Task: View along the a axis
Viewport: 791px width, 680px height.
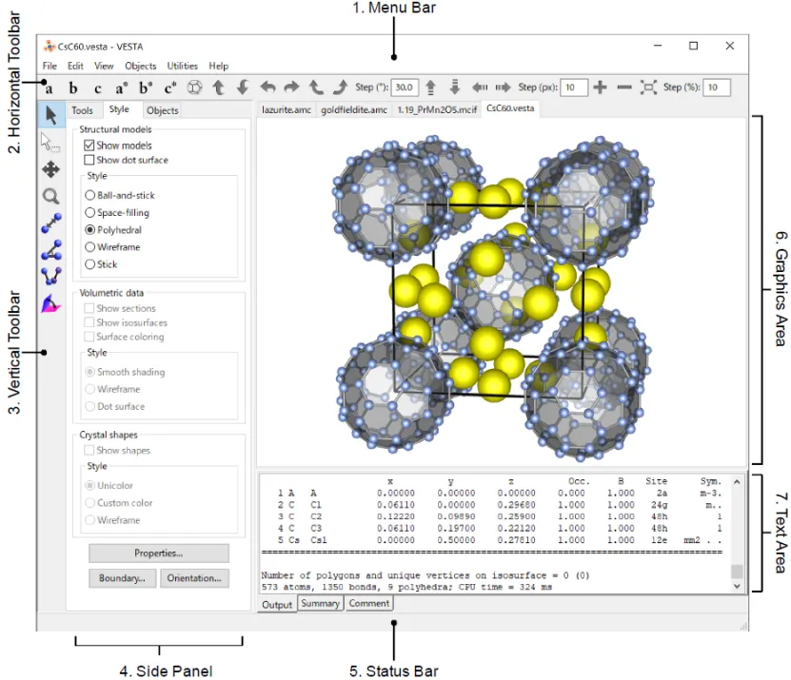Action: click(x=49, y=88)
